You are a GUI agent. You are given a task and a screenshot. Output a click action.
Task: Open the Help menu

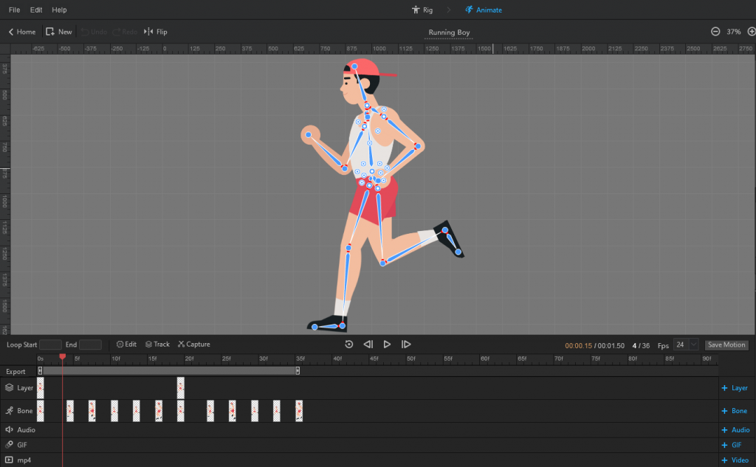point(59,10)
